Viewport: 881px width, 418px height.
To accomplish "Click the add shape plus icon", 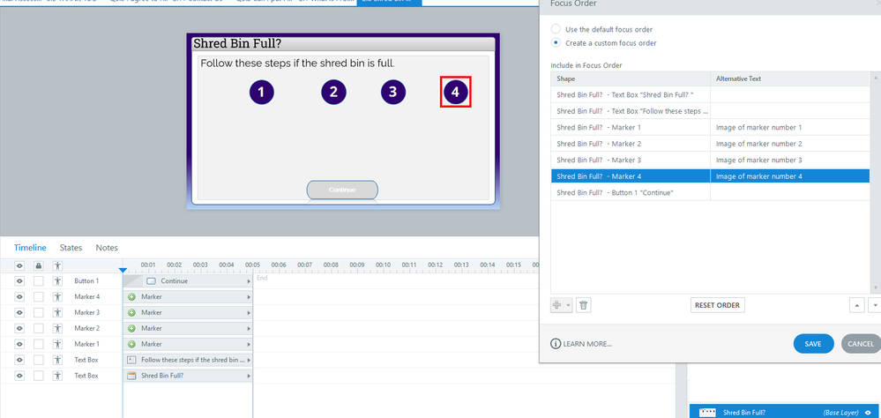I will click(557, 305).
